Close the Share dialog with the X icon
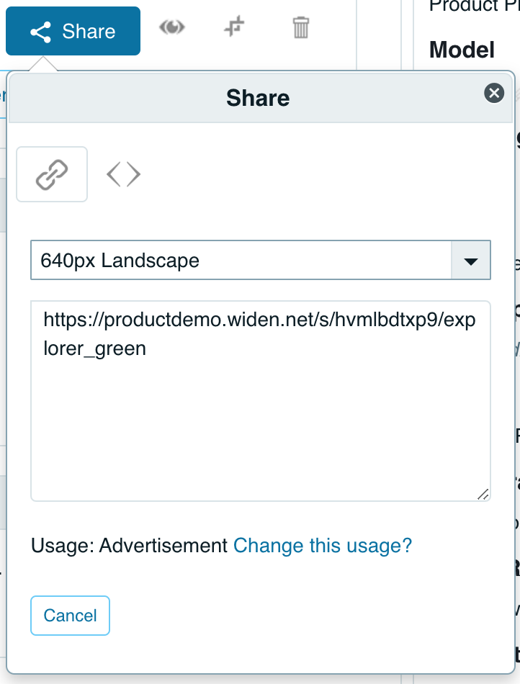This screenshot has width=520, height=684. tap(493, 93)
